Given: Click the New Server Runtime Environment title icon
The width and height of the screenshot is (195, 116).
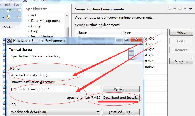Looking at the screenshot, I should tap(10, 41).
